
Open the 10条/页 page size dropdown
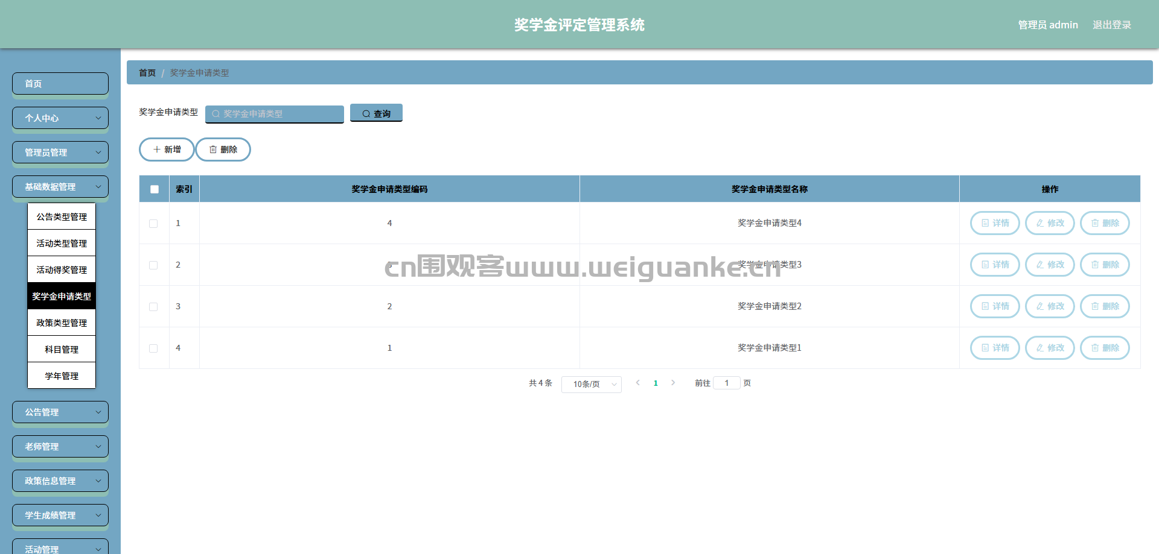tap(592, 384)
